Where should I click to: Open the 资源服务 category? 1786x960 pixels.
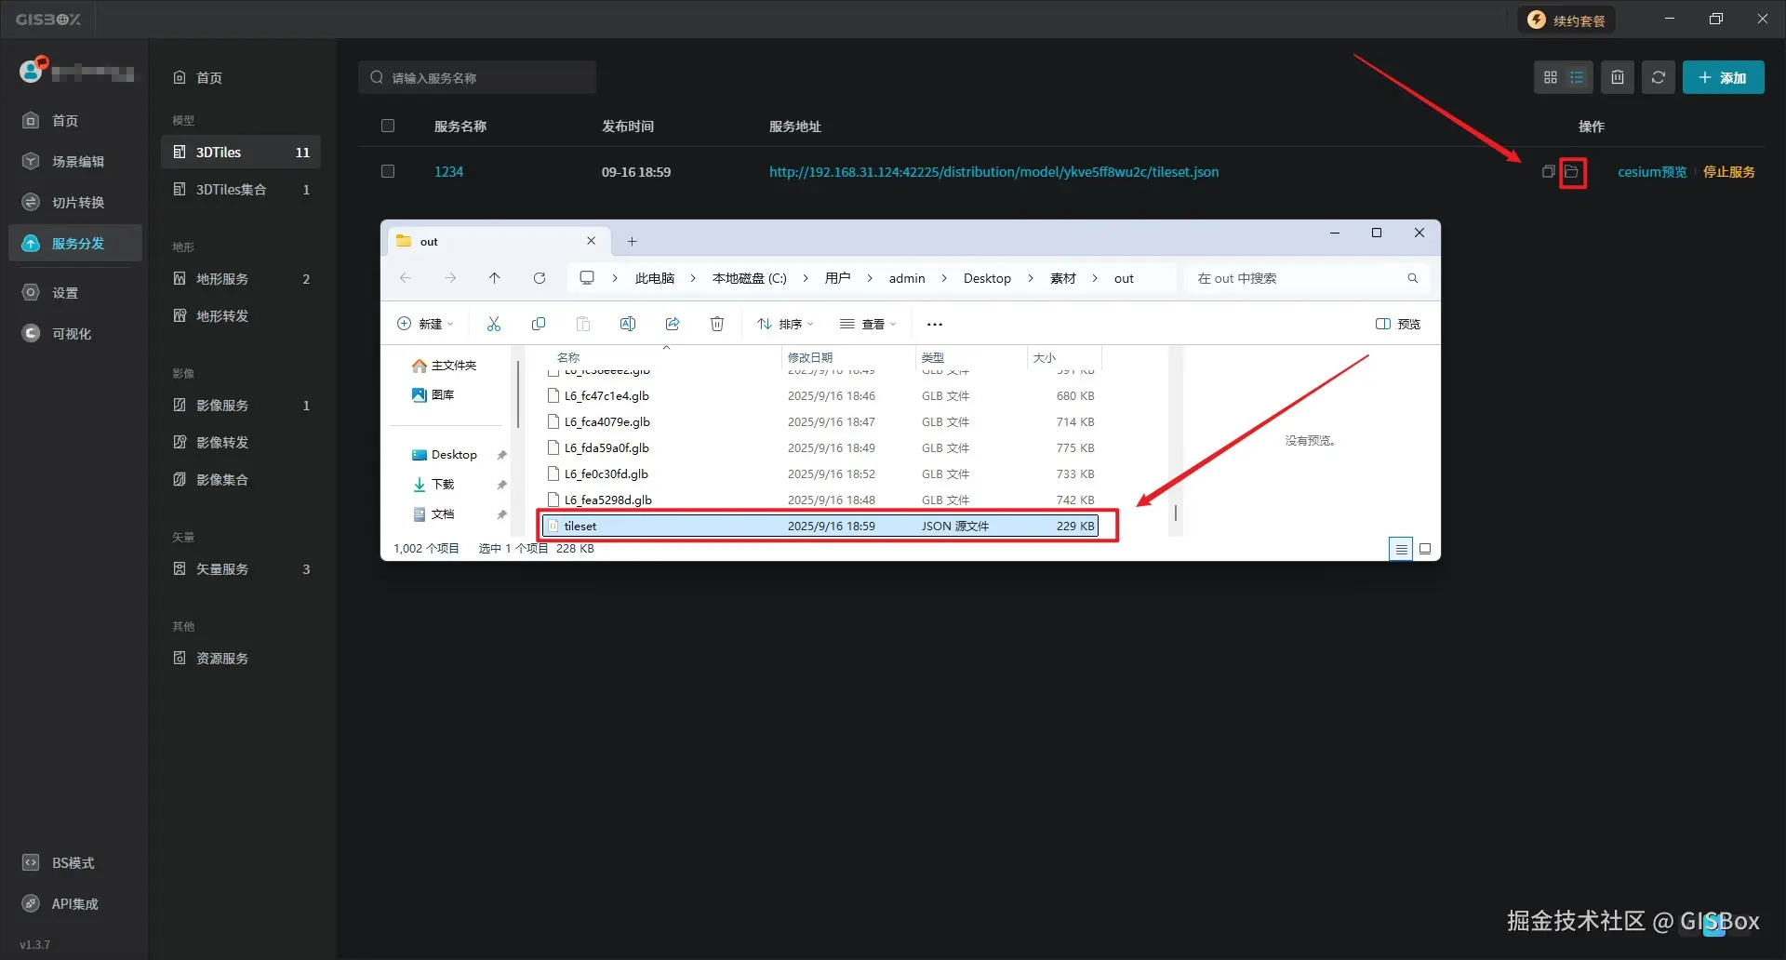(242, 659)
